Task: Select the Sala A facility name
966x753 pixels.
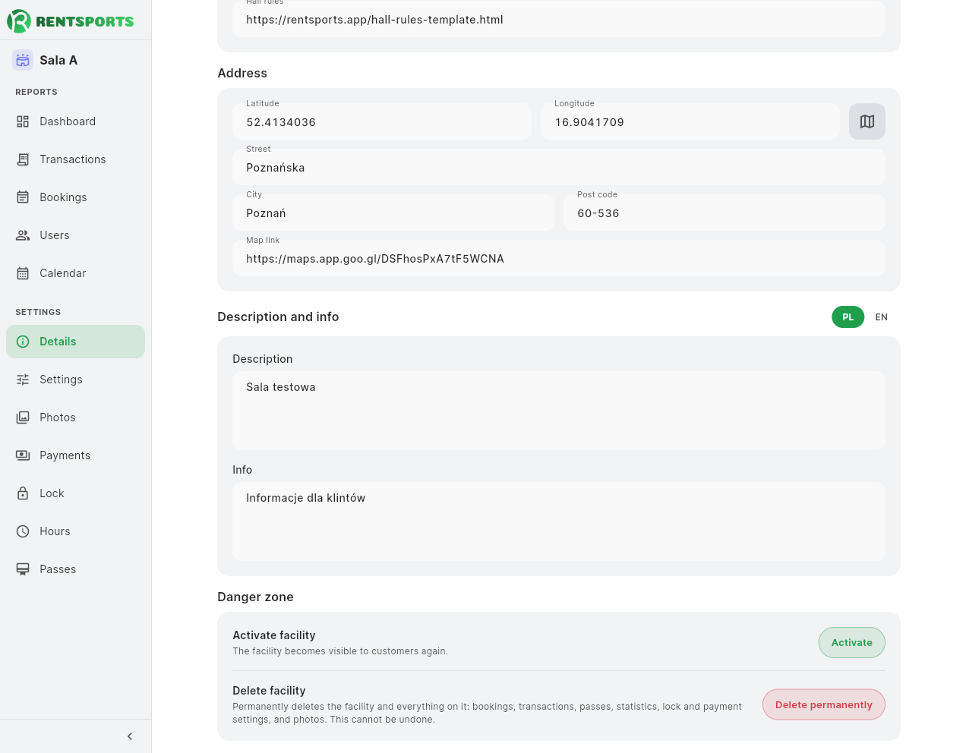Action: pyautogui.click(x=58, y=60)
